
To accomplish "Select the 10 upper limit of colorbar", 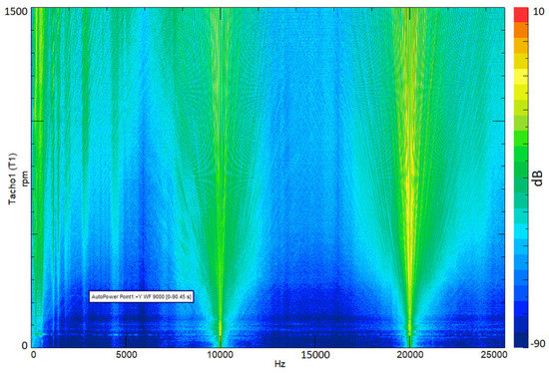I will [x=538, y=12].
